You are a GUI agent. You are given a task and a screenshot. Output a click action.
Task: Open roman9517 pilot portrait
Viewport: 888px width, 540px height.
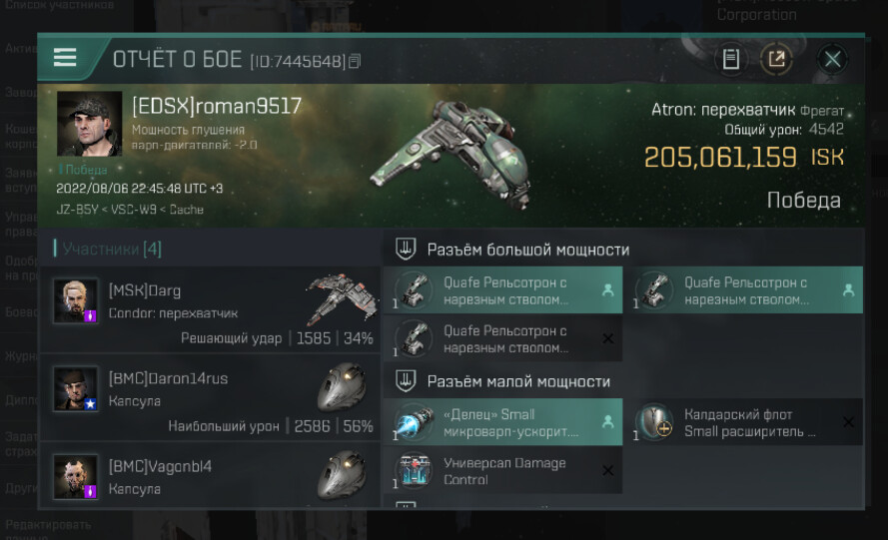[x=90, y=124]
